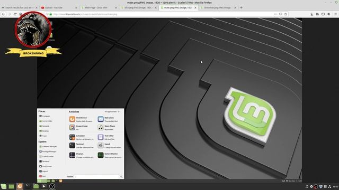Open the page actions three-dot menu
Image resolution: width=339 pixels, height=190 pixels.
click(x=275, y=14)
